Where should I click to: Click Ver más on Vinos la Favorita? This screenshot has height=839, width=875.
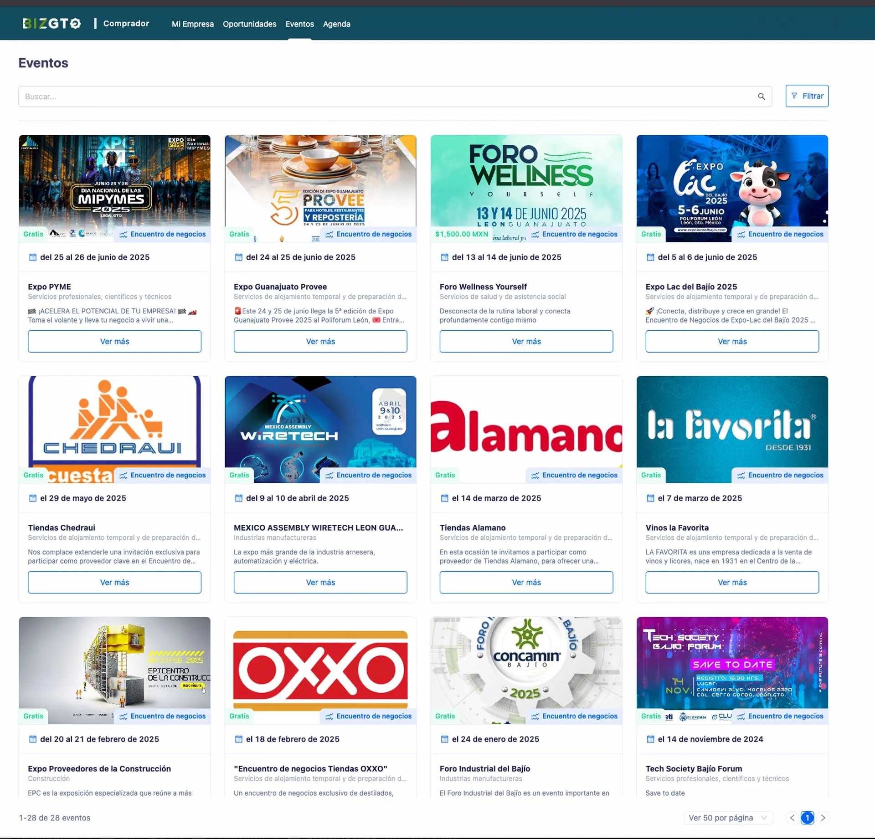[x=731, y=582]
